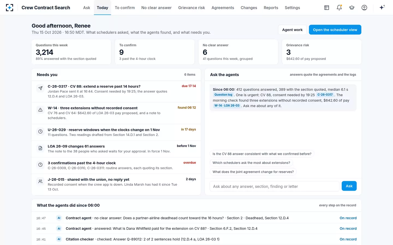Open the Question log citation chip
The height and width of the screenshot is (245, 393).
tap(223, 95)
